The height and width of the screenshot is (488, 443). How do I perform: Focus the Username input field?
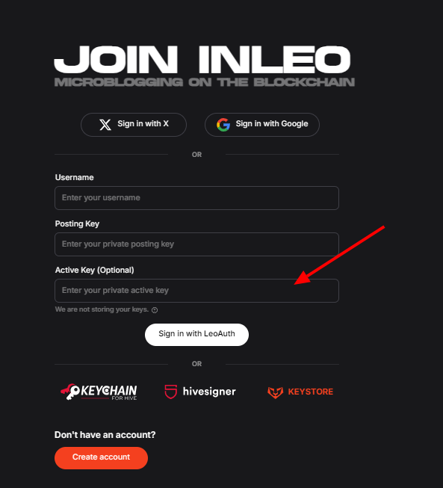196,198
